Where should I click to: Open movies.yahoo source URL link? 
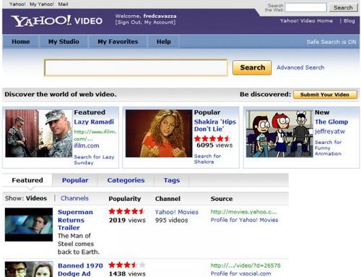[x=243, y=212]
